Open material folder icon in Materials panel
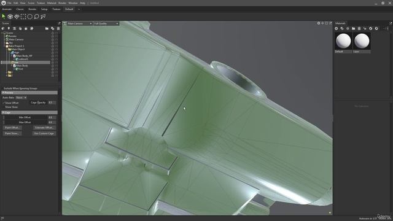Viewport: 393px width, 221px height. (x=354, y=29)
